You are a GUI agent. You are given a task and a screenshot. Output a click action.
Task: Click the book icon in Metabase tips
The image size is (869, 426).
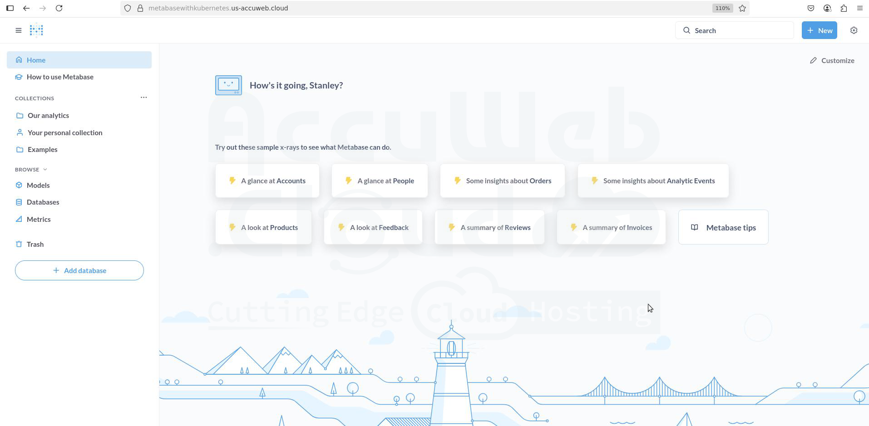(694, 227)
